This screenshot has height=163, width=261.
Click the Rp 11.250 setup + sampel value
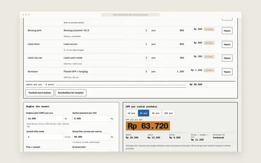click(x=197, y=140)
